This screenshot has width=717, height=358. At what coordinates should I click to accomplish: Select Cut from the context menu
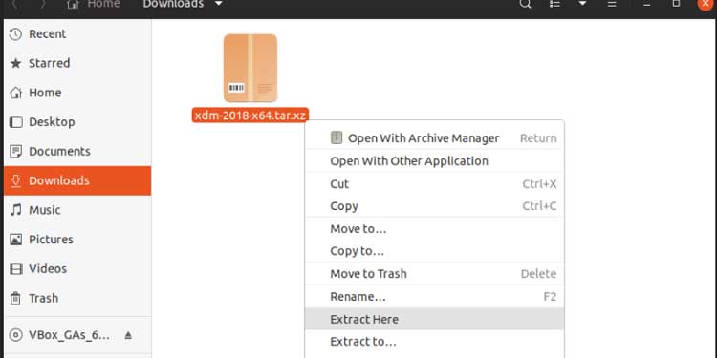[x=434, y=183]
